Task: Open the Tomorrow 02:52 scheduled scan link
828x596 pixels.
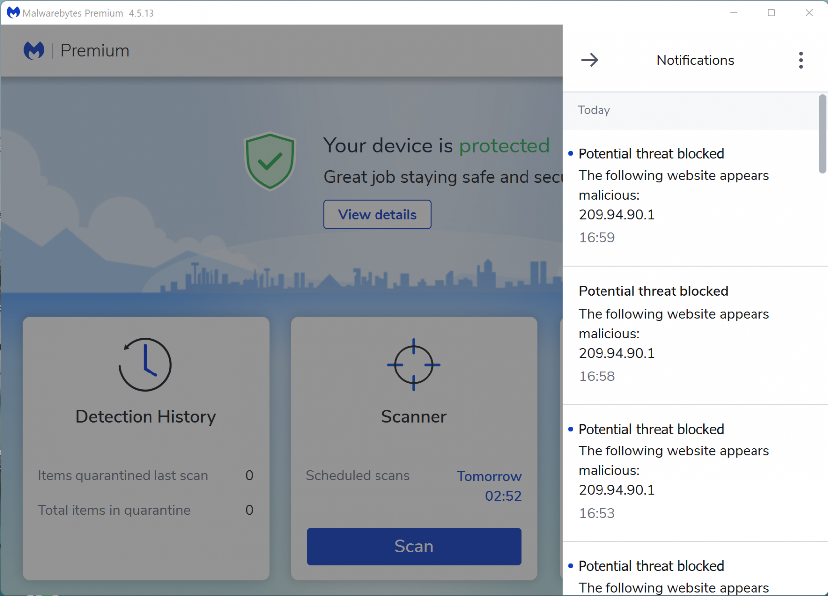Action: (x=489, y=486)
